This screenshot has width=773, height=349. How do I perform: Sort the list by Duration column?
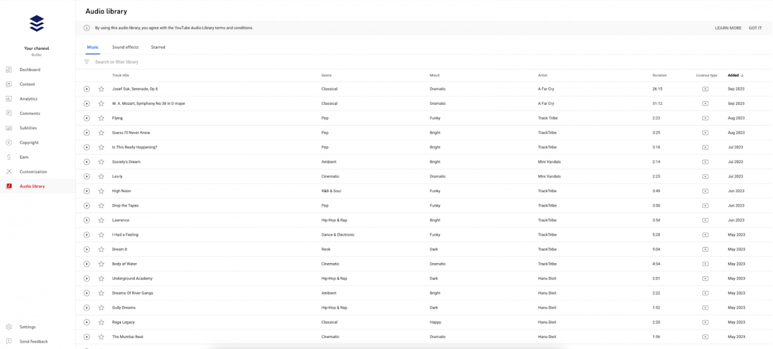659,75
